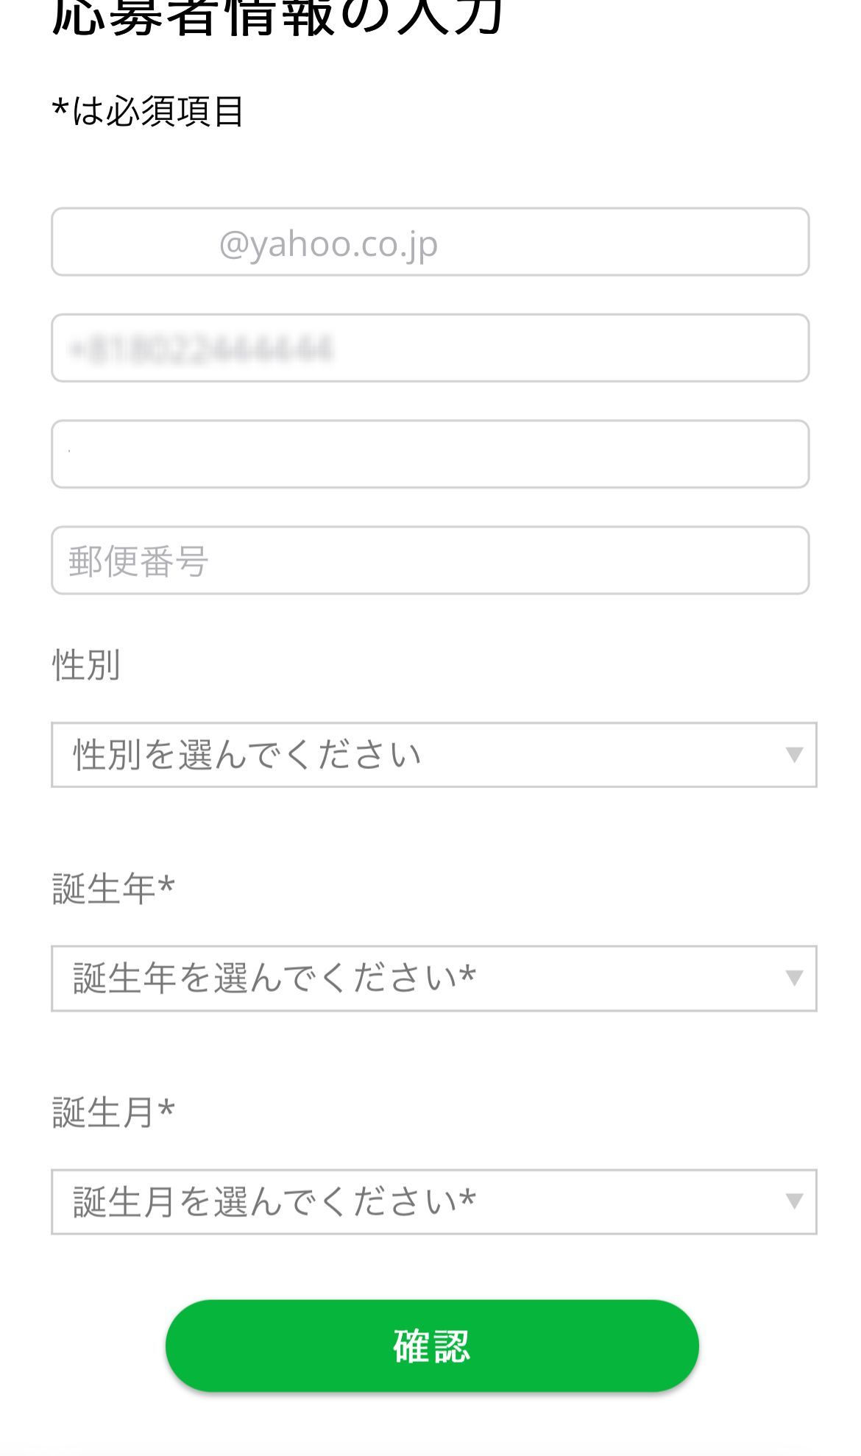This screenshot has width=861, height=1456.
Task: Click the arrow on the 誕生年 dropdown
Action: point(793,979)
